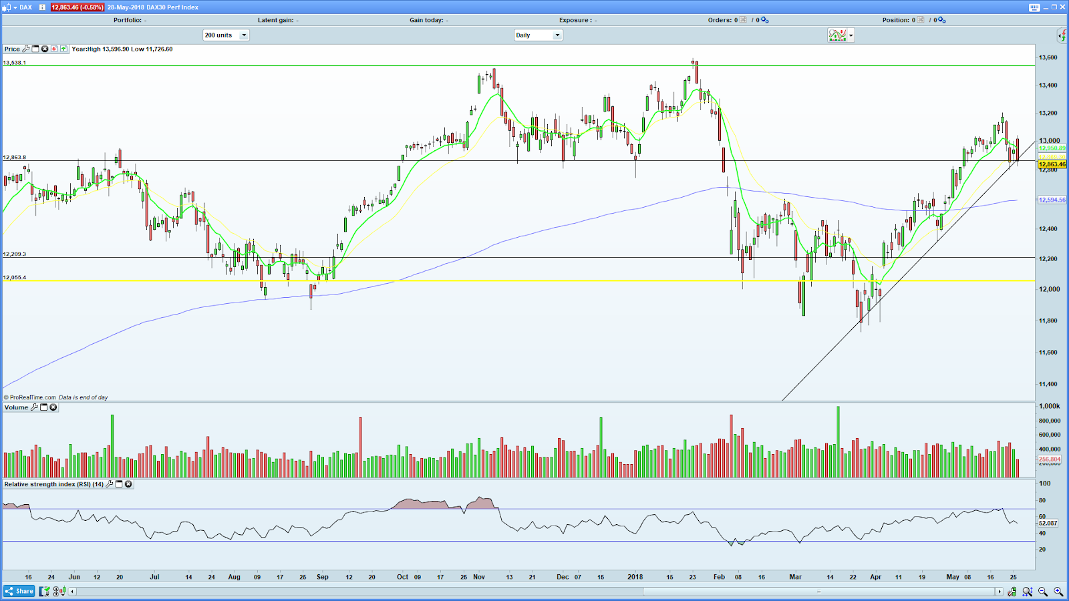Open position settings gears icon
Viewport: 1069px width, 601px height.
pos(942,20)
